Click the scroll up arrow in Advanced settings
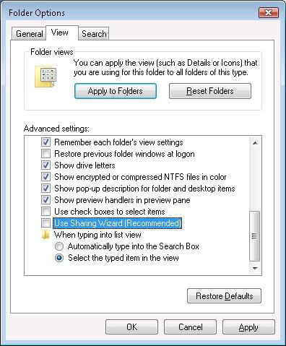 255,143
